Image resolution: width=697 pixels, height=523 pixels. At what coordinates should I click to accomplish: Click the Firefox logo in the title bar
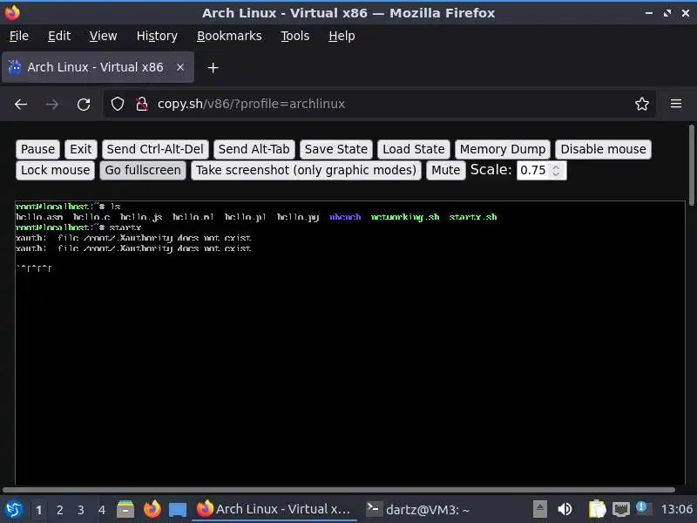coord(12,13)
